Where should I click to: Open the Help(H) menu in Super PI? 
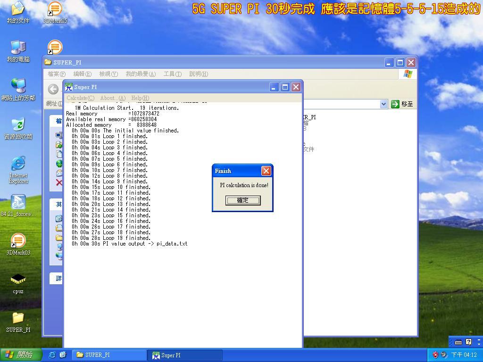[x=140, y=98]
